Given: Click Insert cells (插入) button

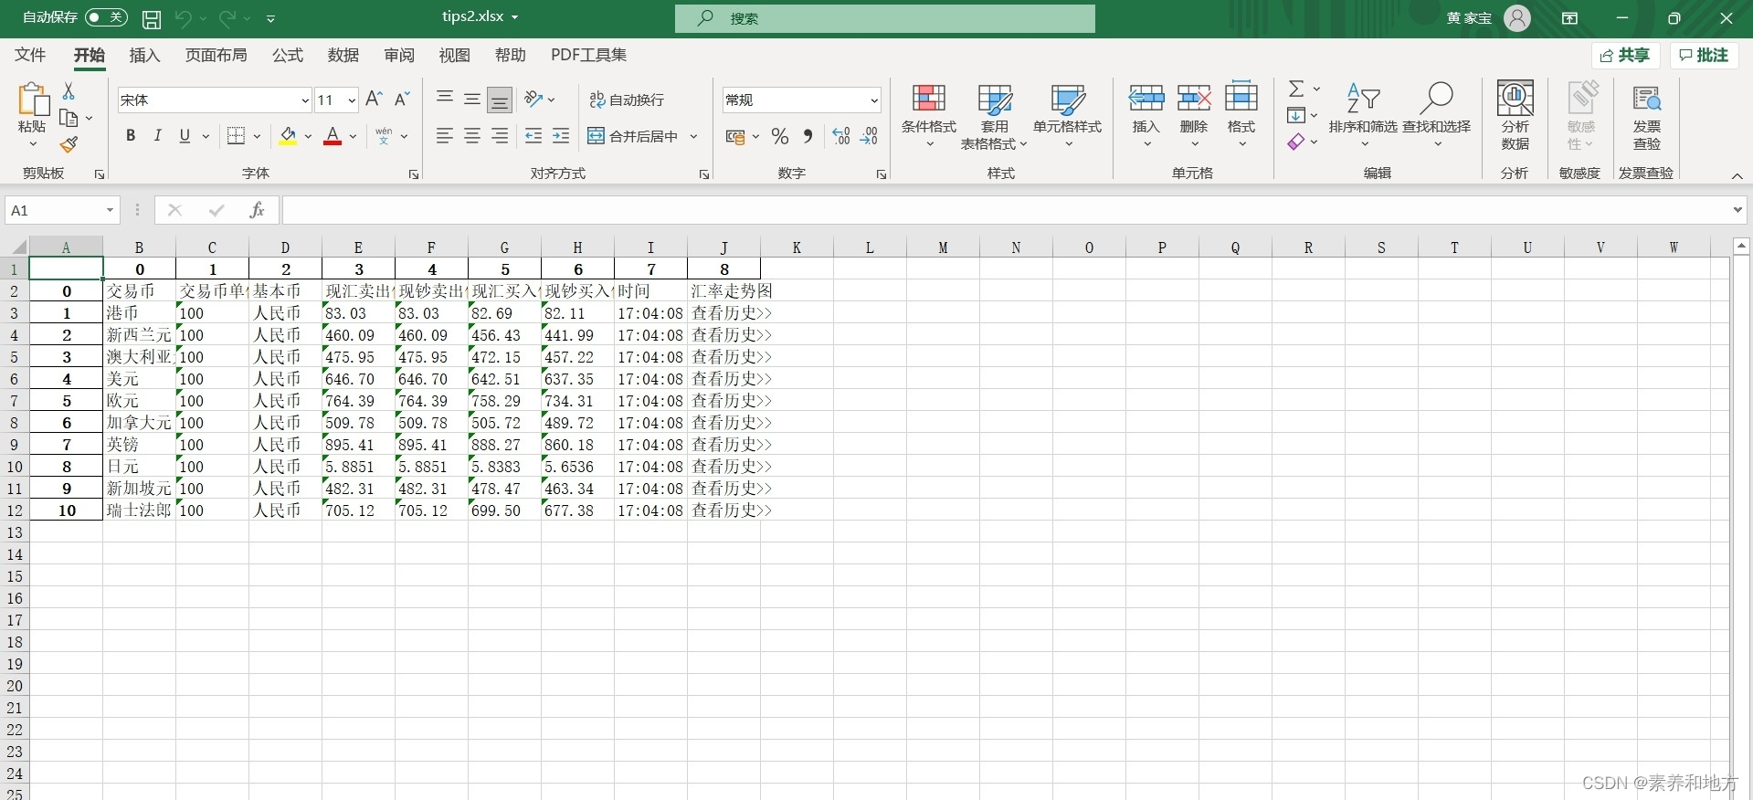Looking at the screenshot, I should click(1146, 116).
